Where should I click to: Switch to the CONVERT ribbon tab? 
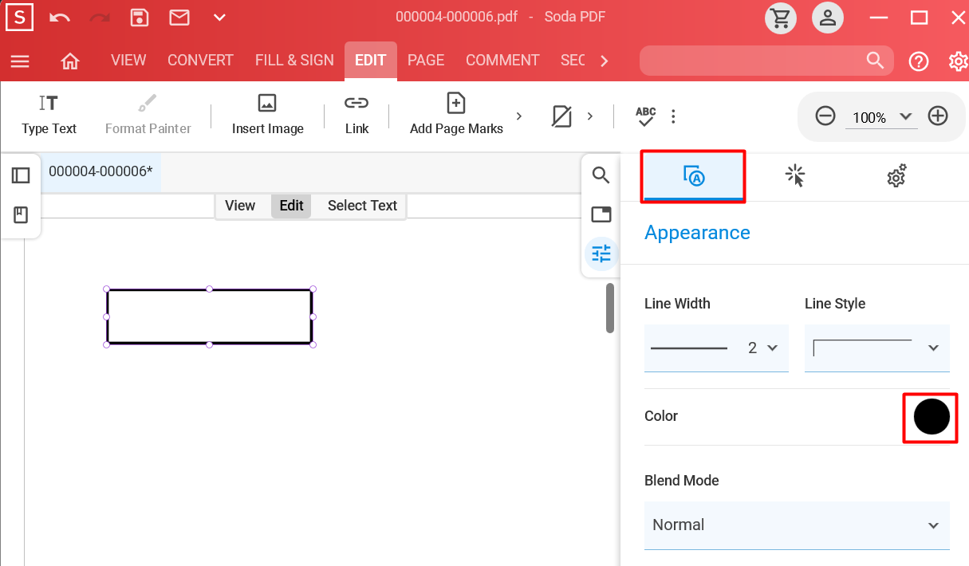[x=200, y=61]
